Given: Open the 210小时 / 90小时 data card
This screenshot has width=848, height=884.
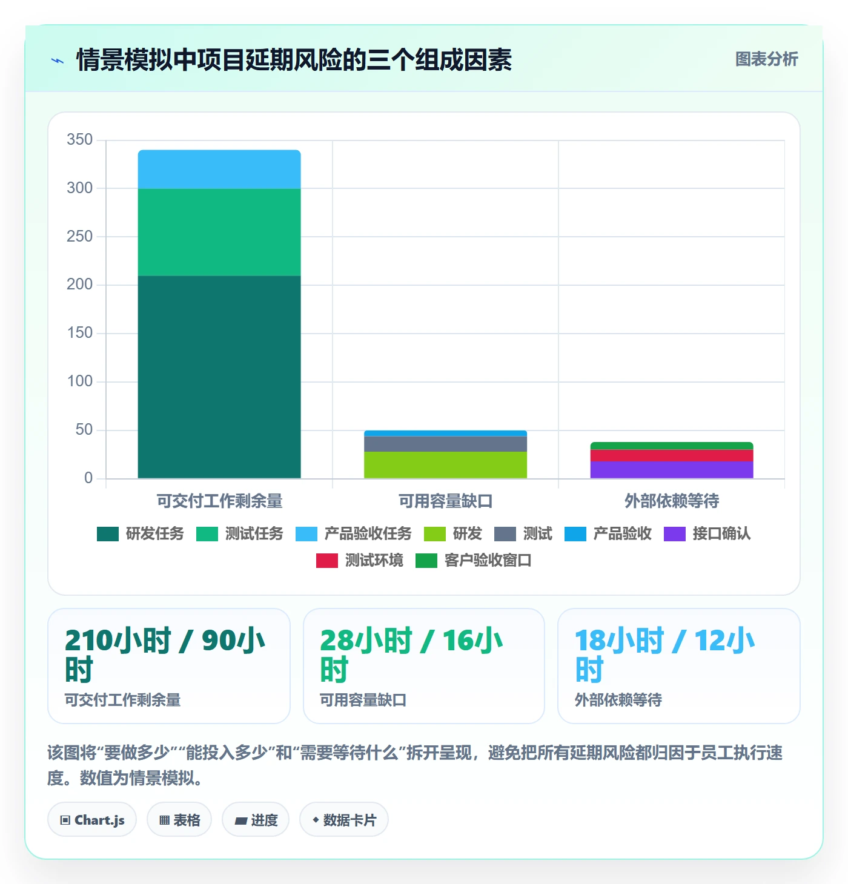Looking at the screenshot, I should coord(169,666).
